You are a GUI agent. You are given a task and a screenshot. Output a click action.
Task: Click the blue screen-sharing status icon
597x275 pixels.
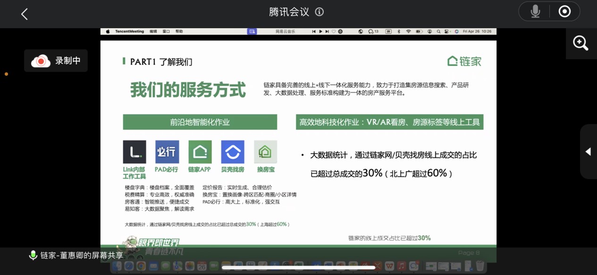pos(252,32)
